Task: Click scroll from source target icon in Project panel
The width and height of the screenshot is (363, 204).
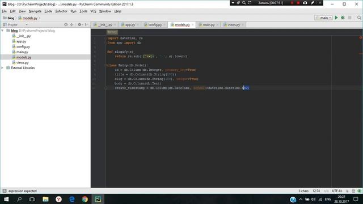Action: [x=66, y=24]
